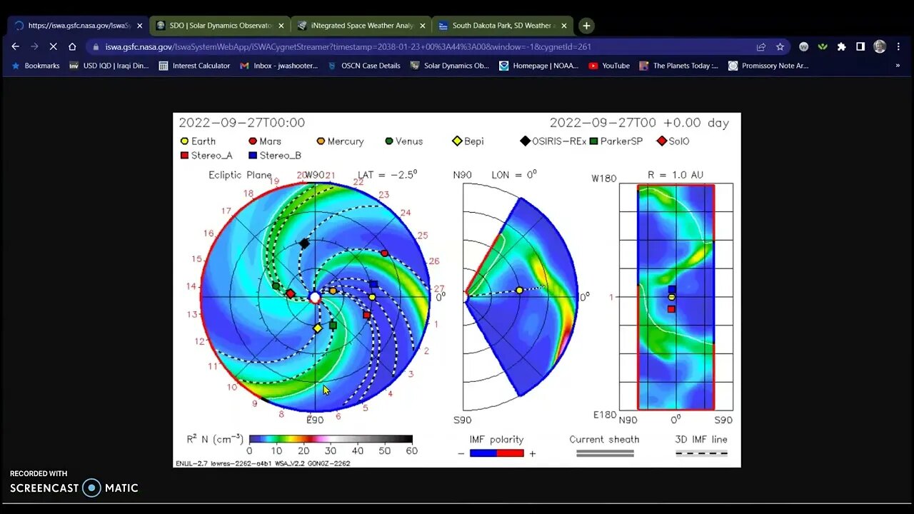Click the IMF polarity blue-red bar
The image size is (914, 514).
click(x=496, y=453)
